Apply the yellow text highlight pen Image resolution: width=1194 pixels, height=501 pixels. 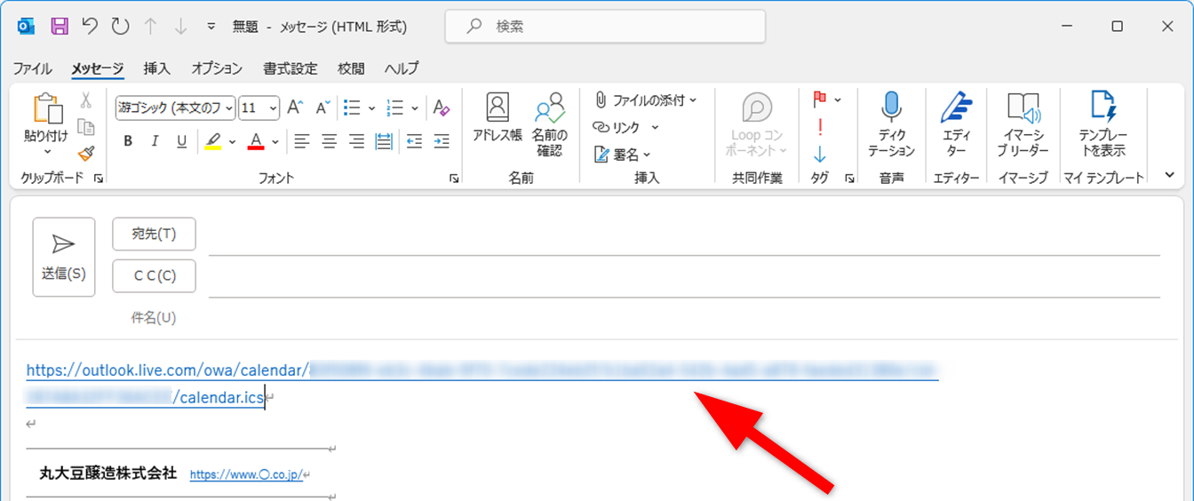point(213,140)
